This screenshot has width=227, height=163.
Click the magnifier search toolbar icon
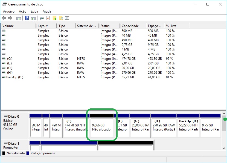(61, 18)
